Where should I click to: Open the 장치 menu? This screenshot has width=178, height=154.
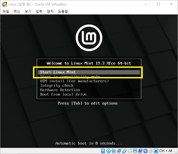(50, 11)
